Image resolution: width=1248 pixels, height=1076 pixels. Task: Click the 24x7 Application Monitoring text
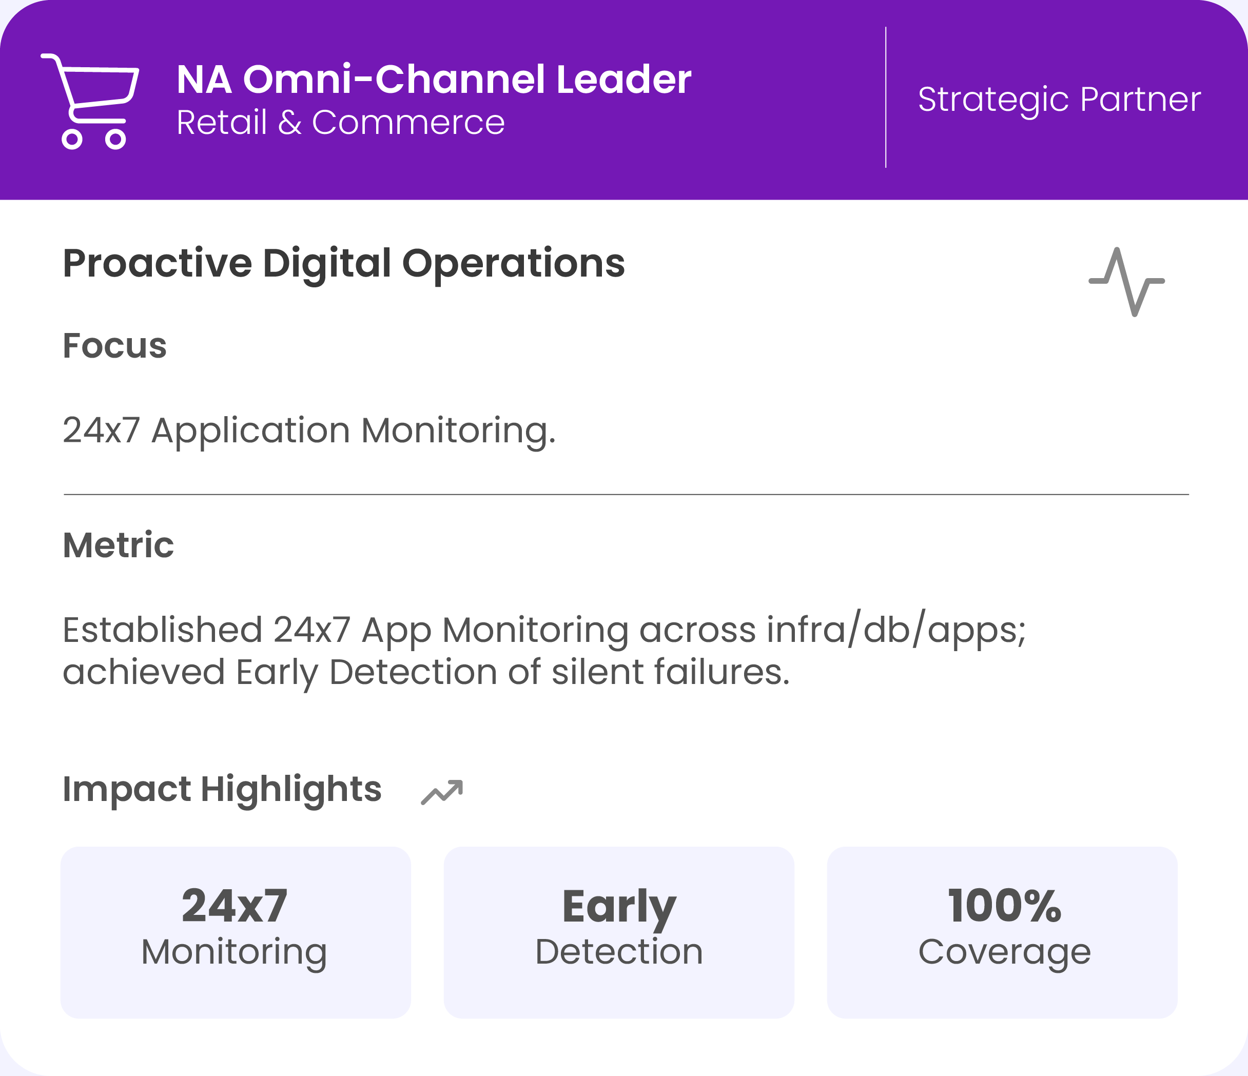tap(309, 431)
